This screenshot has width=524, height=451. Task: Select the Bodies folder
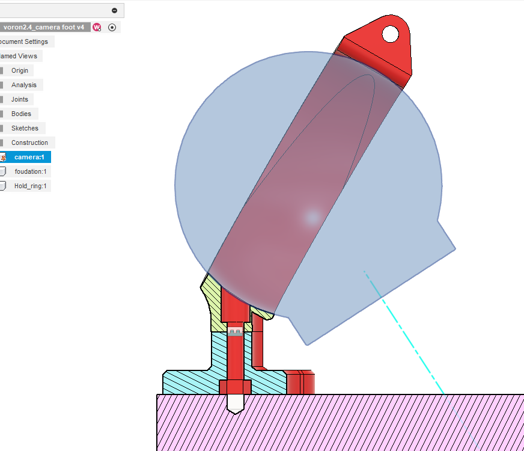point(21,114)
